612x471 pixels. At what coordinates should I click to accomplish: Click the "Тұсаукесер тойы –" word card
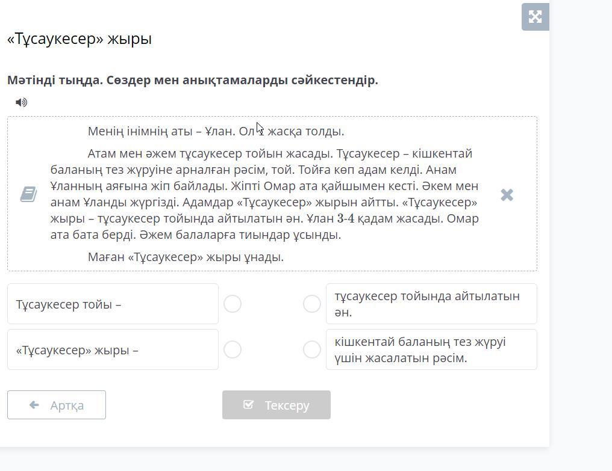(x=113, y=304)
